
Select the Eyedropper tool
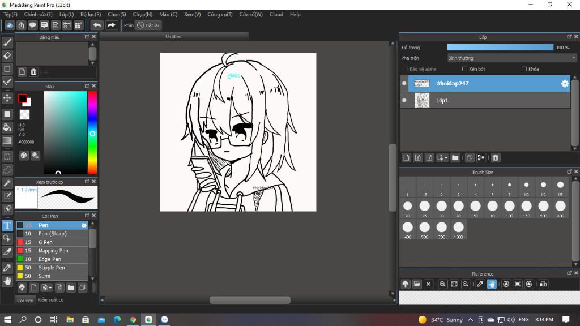[x=7, y=268]
